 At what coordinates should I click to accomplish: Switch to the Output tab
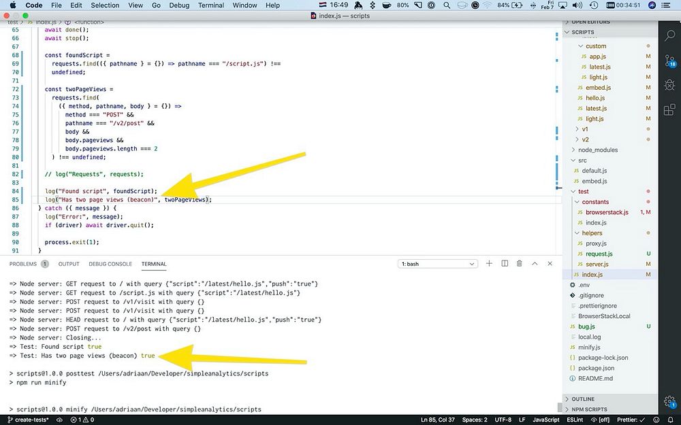[69, 264]
